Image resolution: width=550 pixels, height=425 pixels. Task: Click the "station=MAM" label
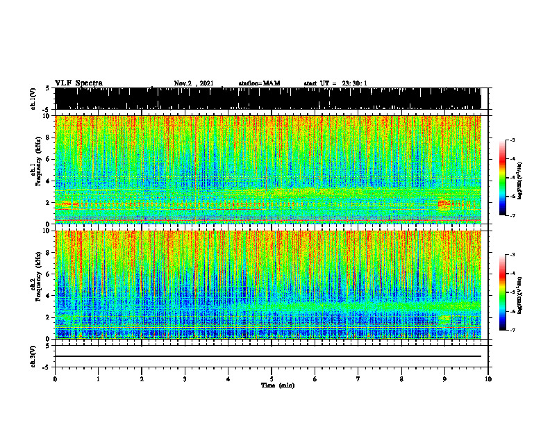tap(259, 83)
